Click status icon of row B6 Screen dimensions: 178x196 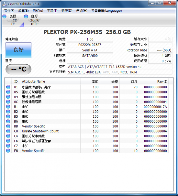click(x=8, y=121)
